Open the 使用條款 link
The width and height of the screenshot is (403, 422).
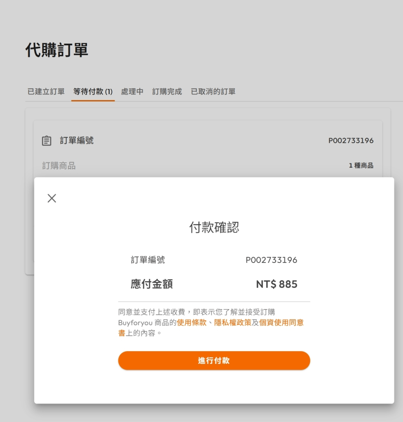click(192, 323)
